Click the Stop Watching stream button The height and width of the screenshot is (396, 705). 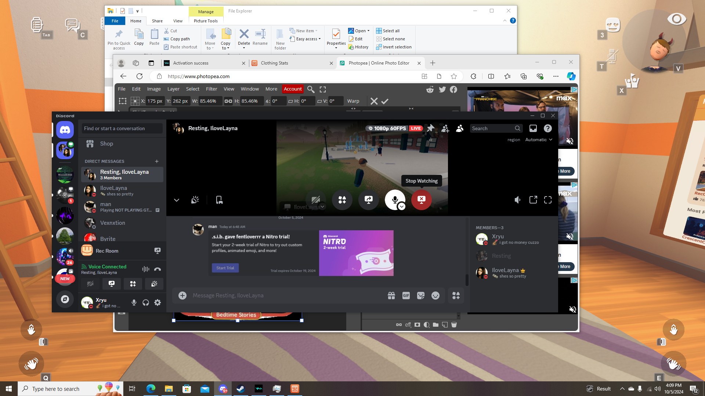[421, 199]
